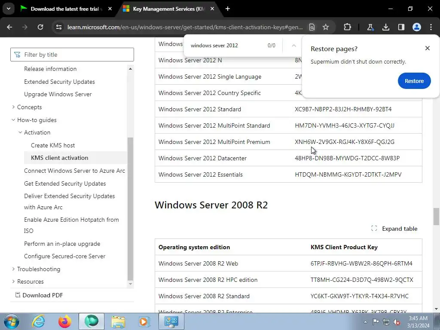Open the Extensions puzzle icon
The width and height of the screenshot is (440, 330).
click(347, 27)
